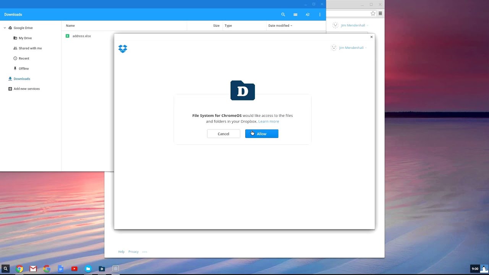This screenshot has width=489, height=275.
Task: Open Jim Mendenhall dropdown in background browser
Action: click(355, 25)
